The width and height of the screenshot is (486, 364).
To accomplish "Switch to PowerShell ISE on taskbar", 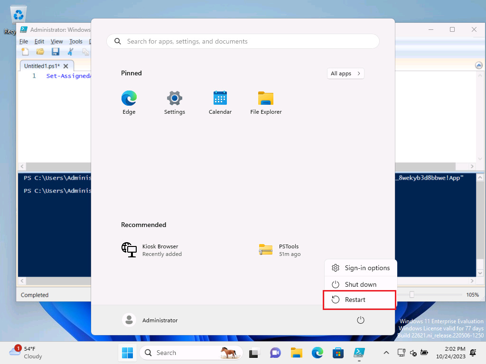I will coord(359,353).
